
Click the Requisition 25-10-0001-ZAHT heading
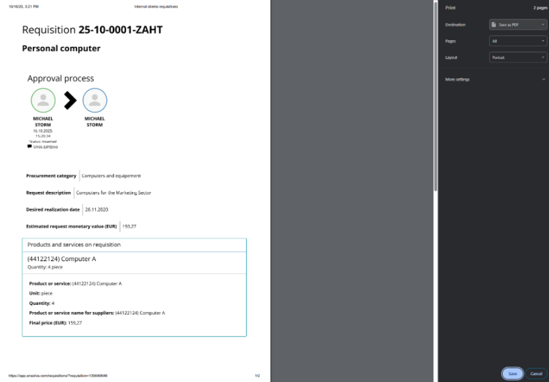pos(92,30)
